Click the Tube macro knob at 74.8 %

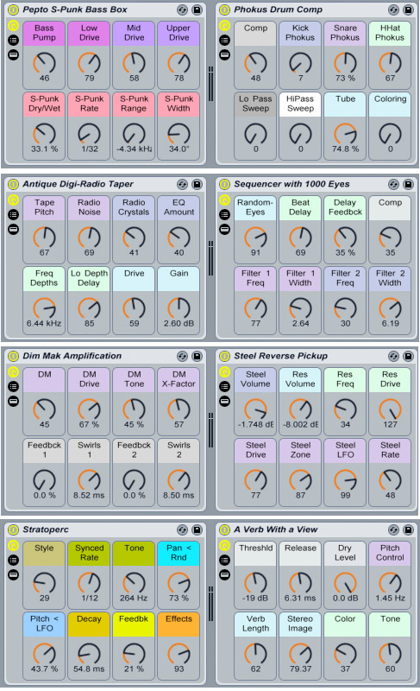[345, 134]
